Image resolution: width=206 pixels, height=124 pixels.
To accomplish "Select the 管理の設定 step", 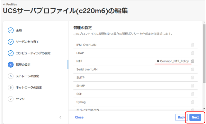I will (23, 65).
